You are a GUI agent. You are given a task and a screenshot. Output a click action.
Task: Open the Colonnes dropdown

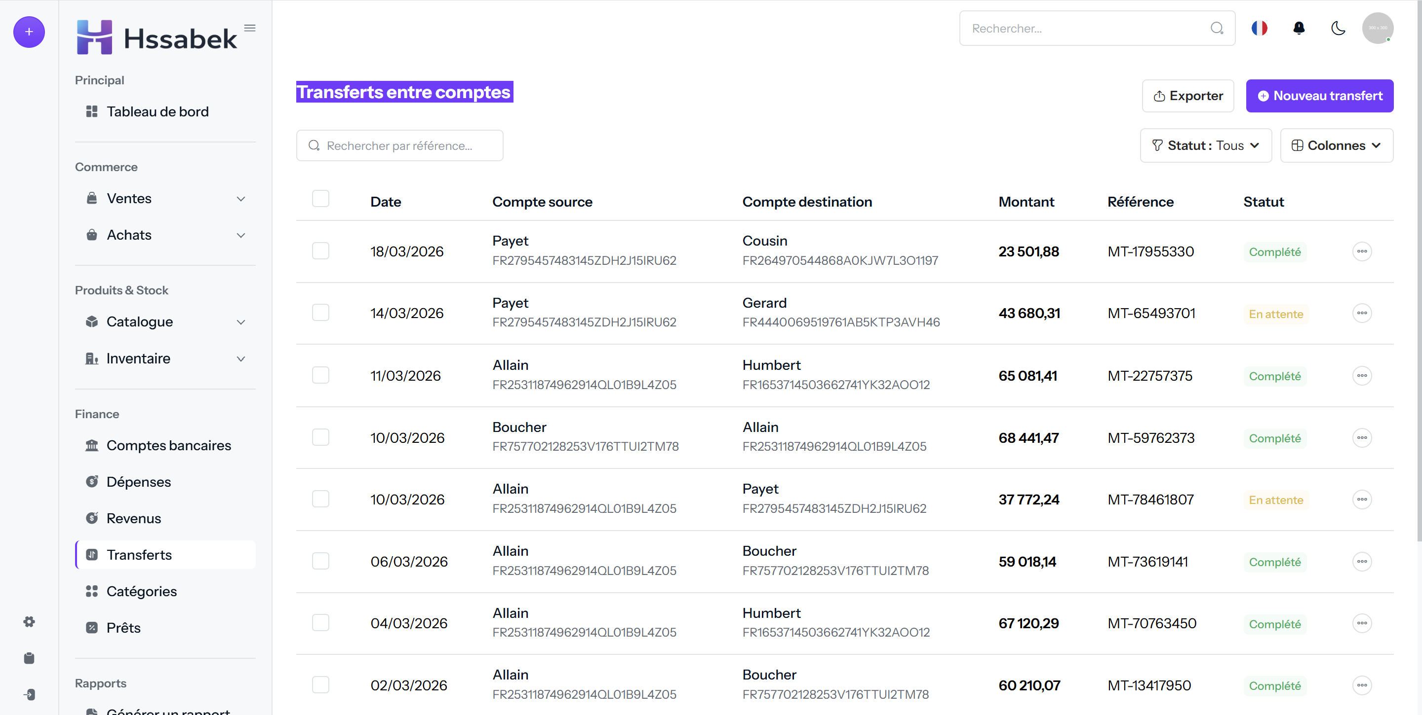[1337, 145]
